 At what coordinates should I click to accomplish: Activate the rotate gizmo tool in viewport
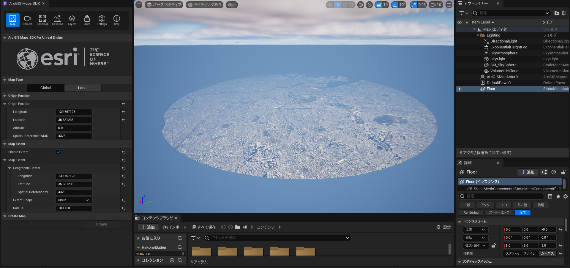345,5
